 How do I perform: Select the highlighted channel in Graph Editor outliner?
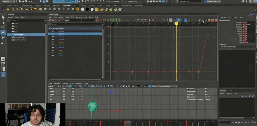pyautogui.click(x=62, y=34)
